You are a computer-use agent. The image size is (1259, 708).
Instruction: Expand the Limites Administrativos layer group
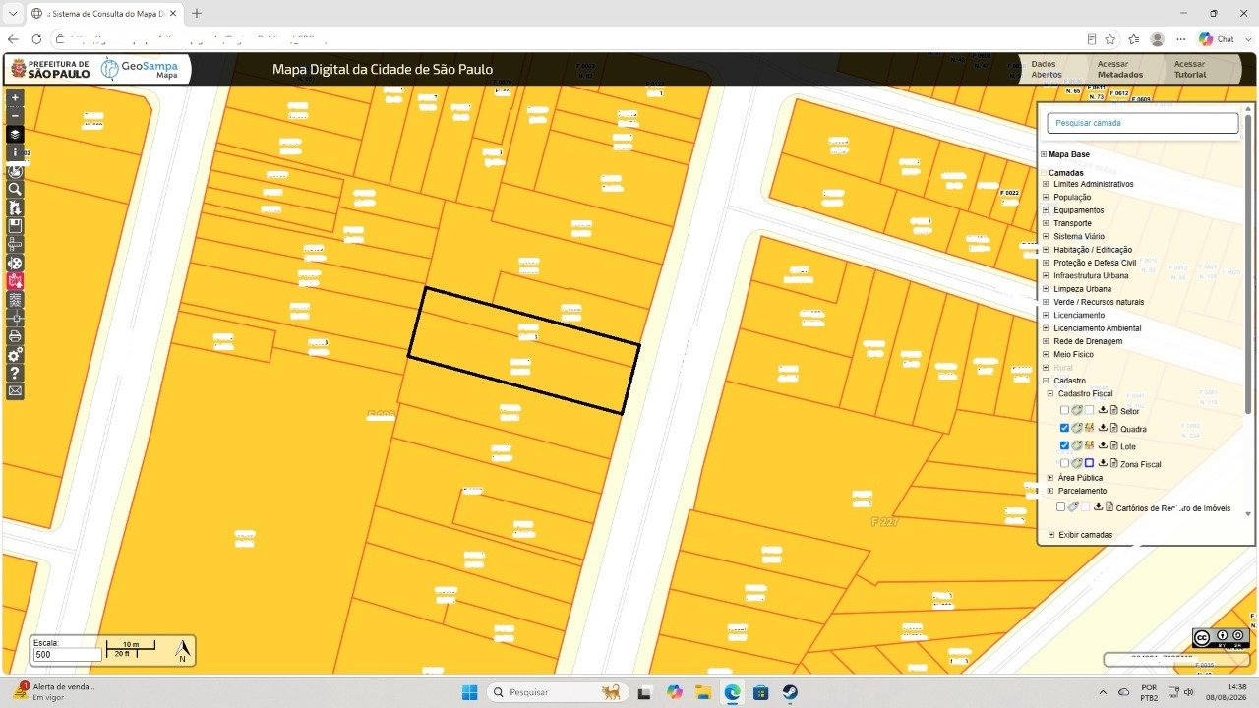click(x=1047, y=184)
